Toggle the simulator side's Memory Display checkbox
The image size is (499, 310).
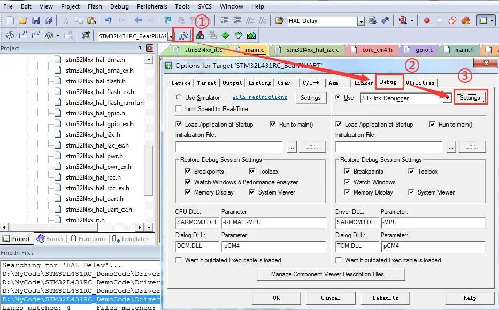(x=188, y=192)
